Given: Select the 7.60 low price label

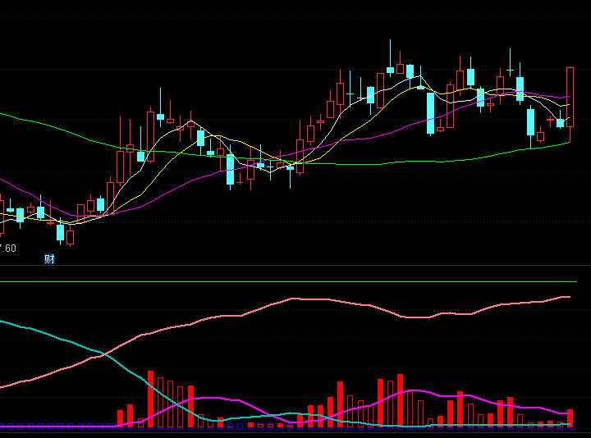Looking at the screenshot, I should point(8,249).
